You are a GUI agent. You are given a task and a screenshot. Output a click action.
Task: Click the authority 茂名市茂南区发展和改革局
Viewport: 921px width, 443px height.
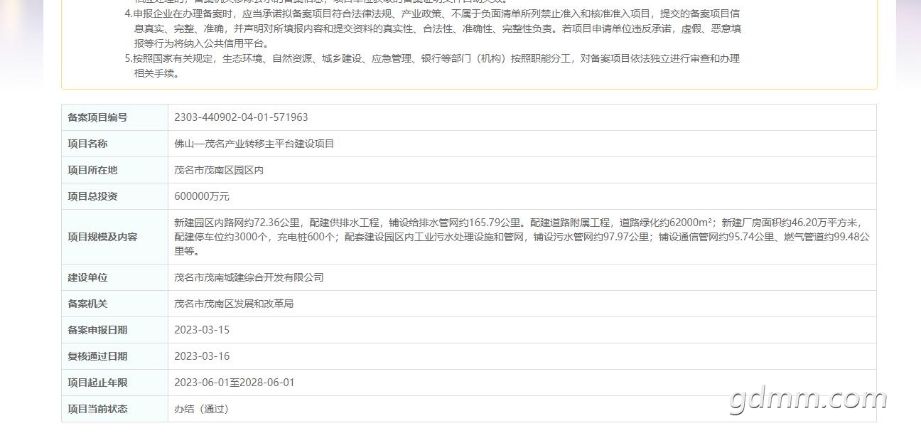[x=234, y=304]
